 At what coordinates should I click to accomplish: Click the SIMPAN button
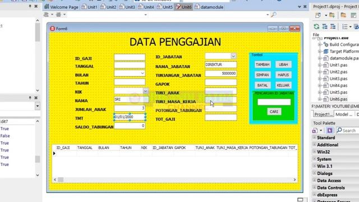[x=263, y=75]
